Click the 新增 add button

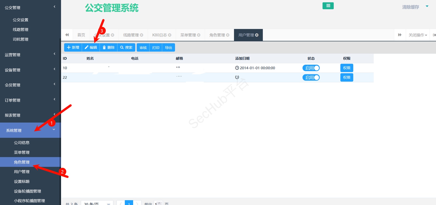pos(73,48)
